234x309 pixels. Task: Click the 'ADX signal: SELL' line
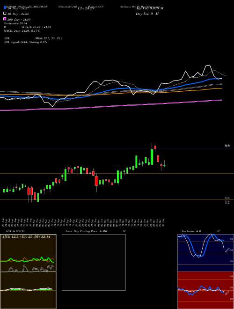25,42
